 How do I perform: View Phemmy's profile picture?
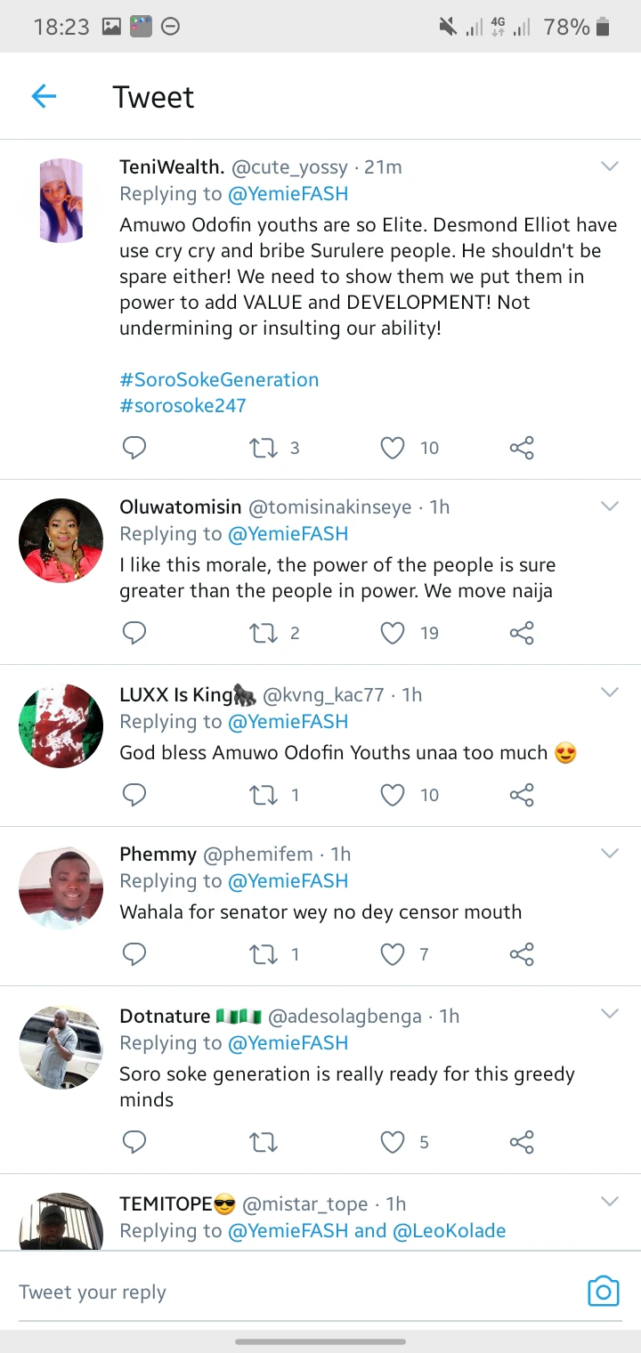61,888
